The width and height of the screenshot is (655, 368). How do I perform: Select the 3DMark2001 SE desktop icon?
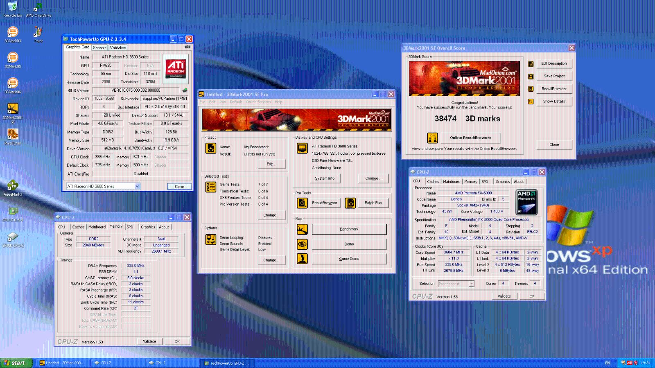(x=13, y=113)
